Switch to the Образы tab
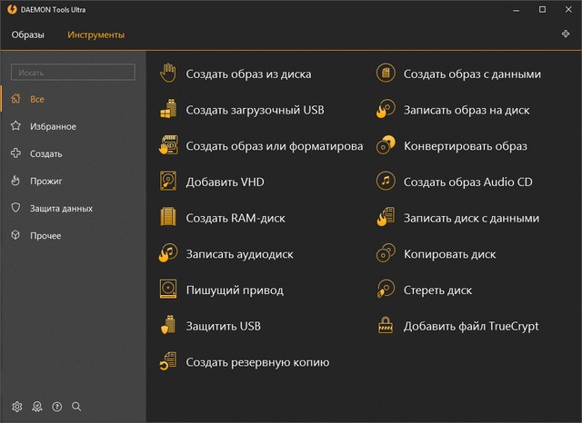The width and height of the screenshot is (582, 423). pos(28,34)
